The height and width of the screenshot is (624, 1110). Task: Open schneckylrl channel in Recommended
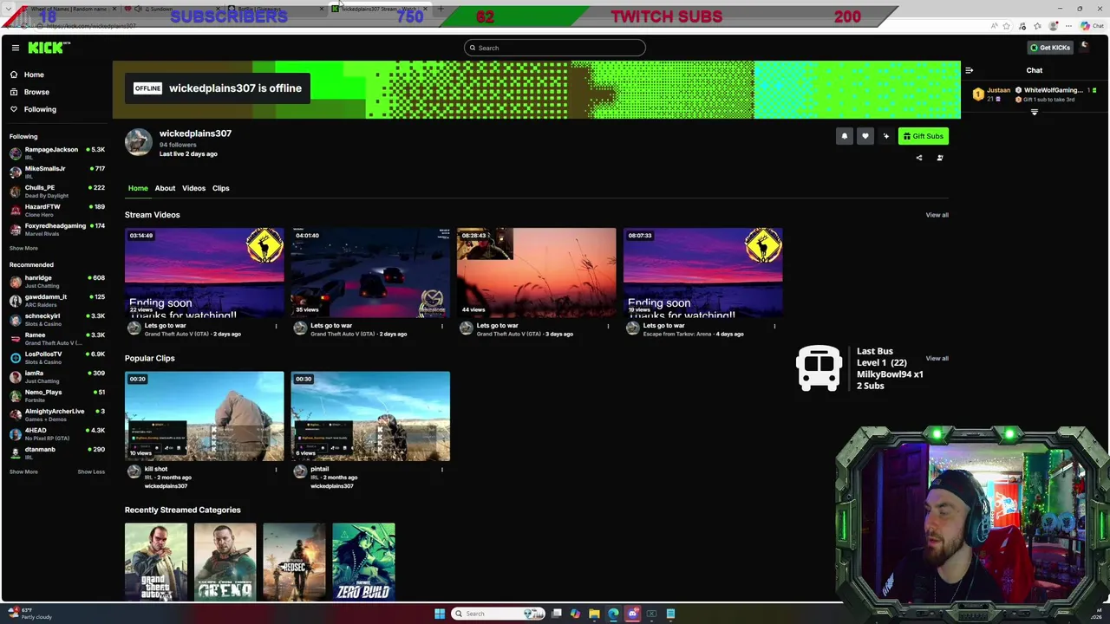(57, 319)
